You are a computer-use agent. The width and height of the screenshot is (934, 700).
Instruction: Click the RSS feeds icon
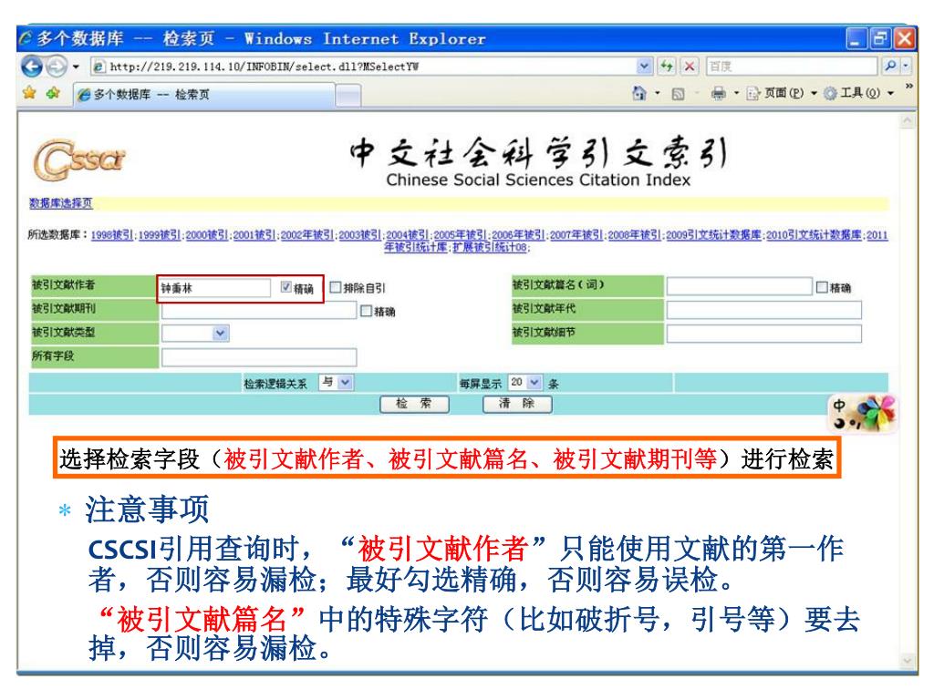point(678,94)
